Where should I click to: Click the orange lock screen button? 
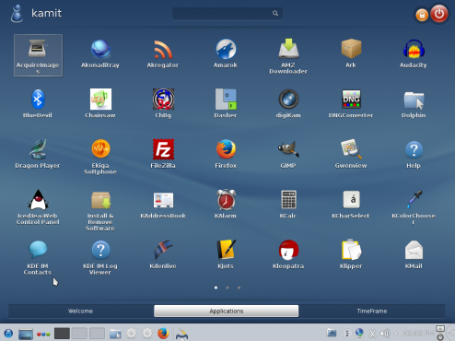pyautogui.click(x=422, y=15)
